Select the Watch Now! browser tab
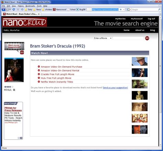 [x=21, y=14]
